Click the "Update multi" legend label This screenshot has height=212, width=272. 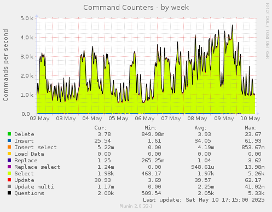coord(34,187)
